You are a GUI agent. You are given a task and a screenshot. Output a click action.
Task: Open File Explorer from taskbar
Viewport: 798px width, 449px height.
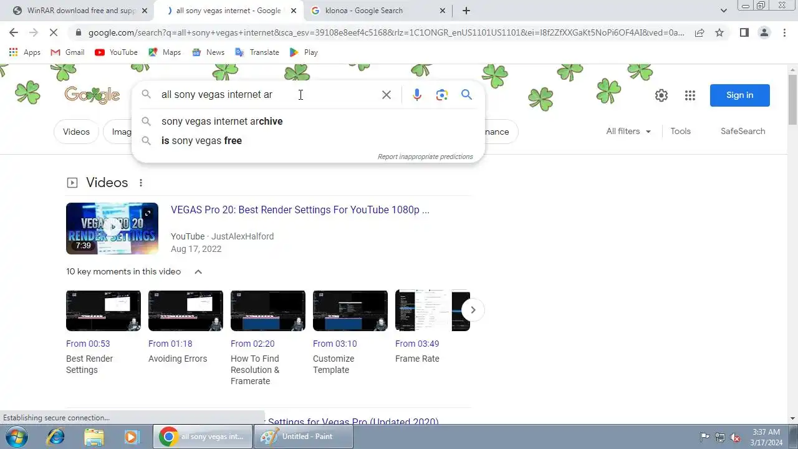94,437
